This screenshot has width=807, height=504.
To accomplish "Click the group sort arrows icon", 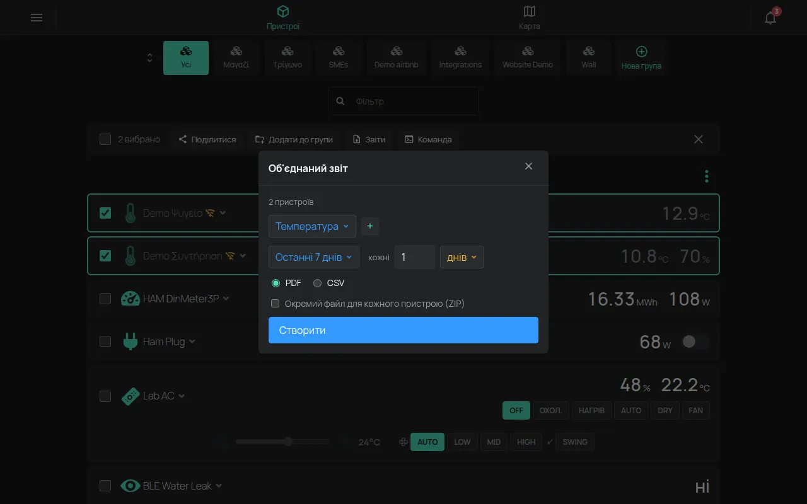I will 149,58.
